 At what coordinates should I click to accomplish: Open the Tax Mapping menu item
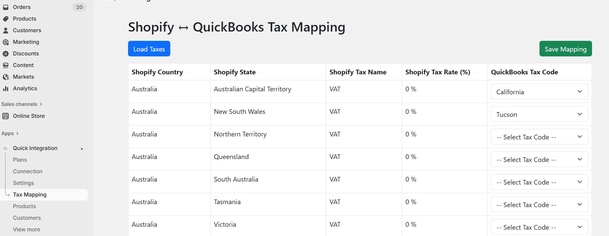(x=30, y=195)
